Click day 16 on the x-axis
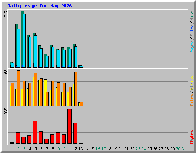The width and height of the screenshot is (196, 153). [98, 149]
